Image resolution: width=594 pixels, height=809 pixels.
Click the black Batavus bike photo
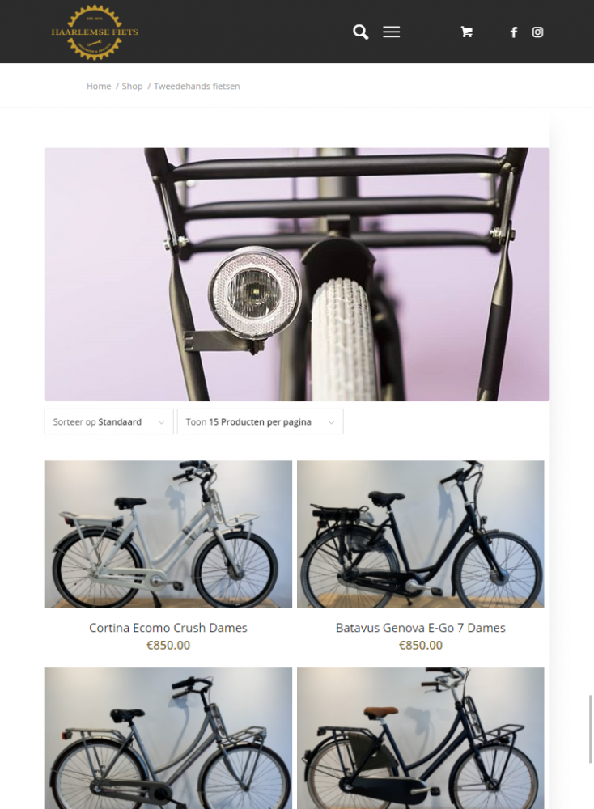tap(421, 534)
